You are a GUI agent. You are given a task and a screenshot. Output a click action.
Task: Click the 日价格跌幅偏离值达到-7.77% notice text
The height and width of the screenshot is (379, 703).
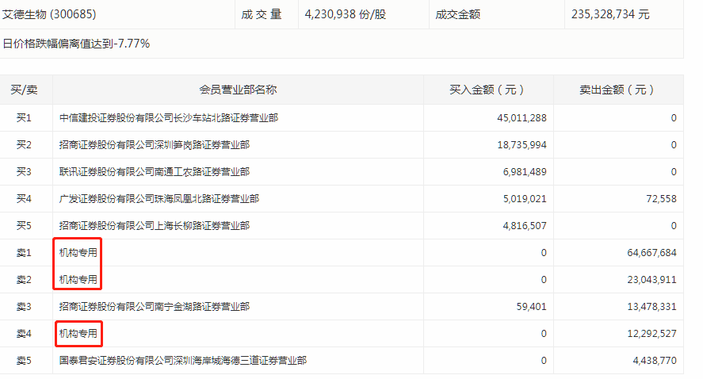click(76, 43)
